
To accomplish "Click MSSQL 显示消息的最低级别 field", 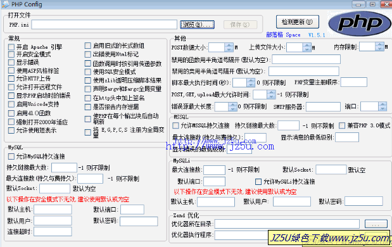I will click(x=347, y=137).
